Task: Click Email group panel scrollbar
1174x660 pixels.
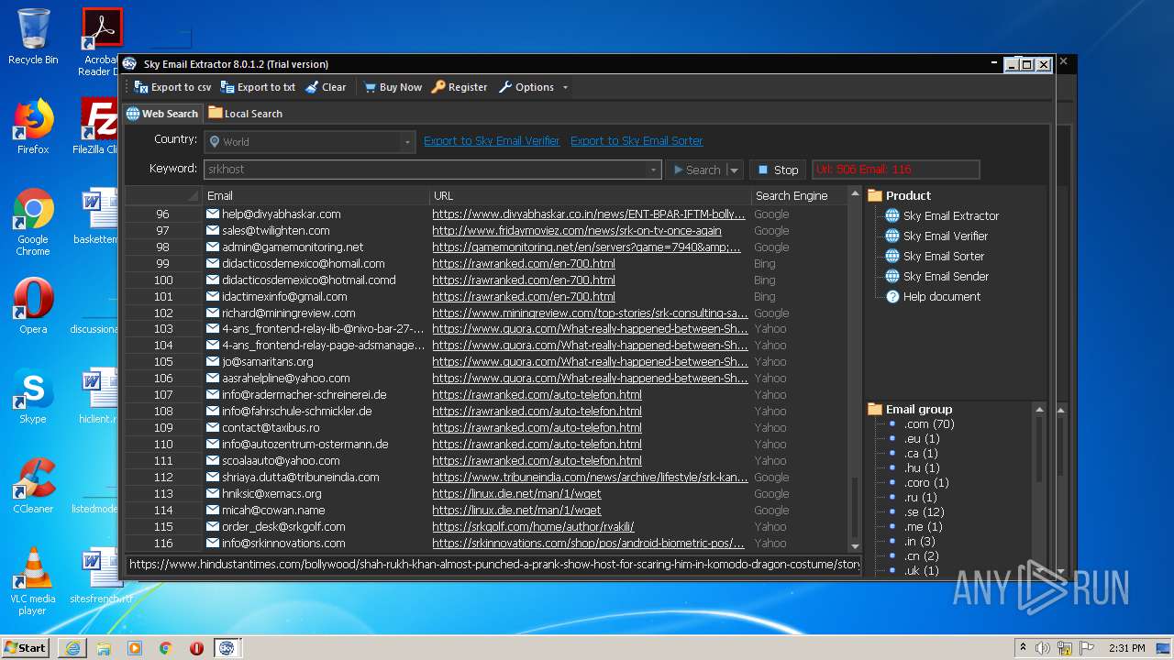Action: click(x=1039, y=489)
